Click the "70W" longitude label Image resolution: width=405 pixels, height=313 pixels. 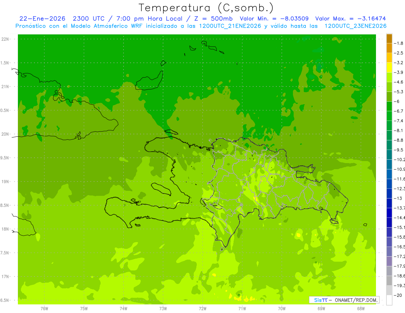click(x=281, y=309)
